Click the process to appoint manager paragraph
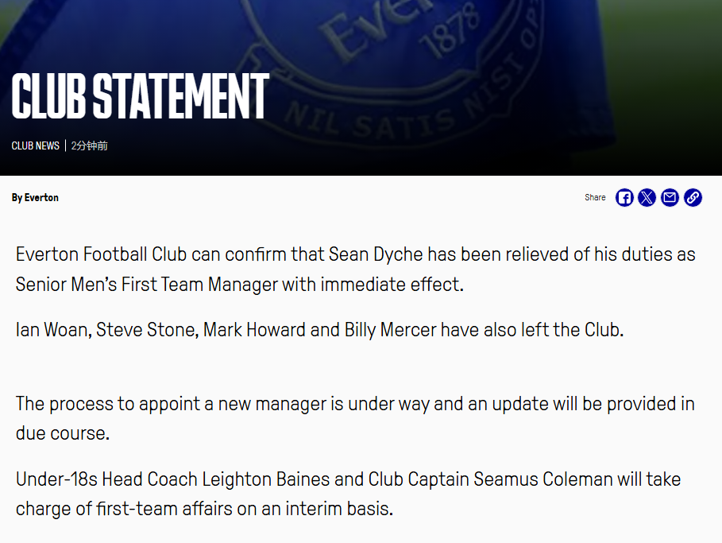 click(x=355, y=418)
